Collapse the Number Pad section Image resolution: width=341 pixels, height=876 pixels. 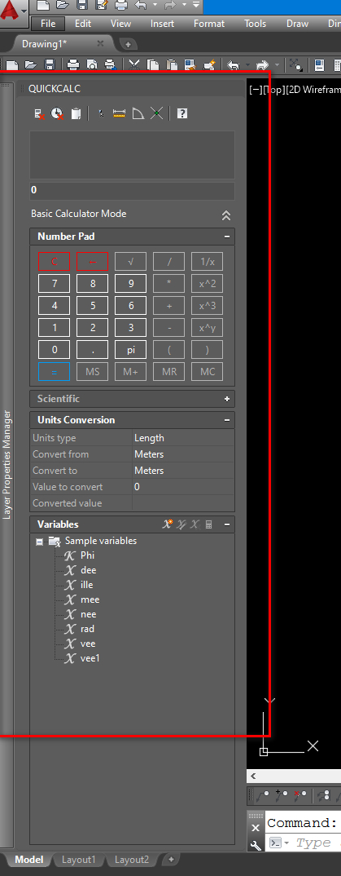(x=227, y=237)
